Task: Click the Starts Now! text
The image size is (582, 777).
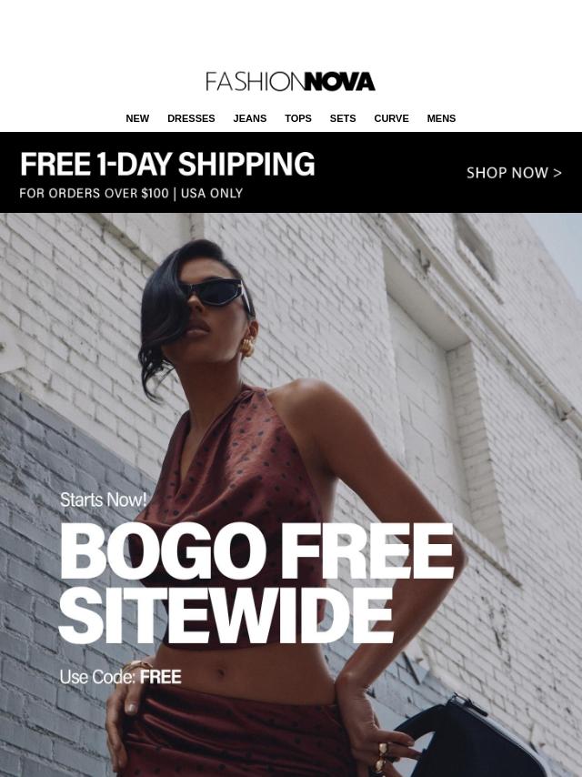Action: (103, 499)
